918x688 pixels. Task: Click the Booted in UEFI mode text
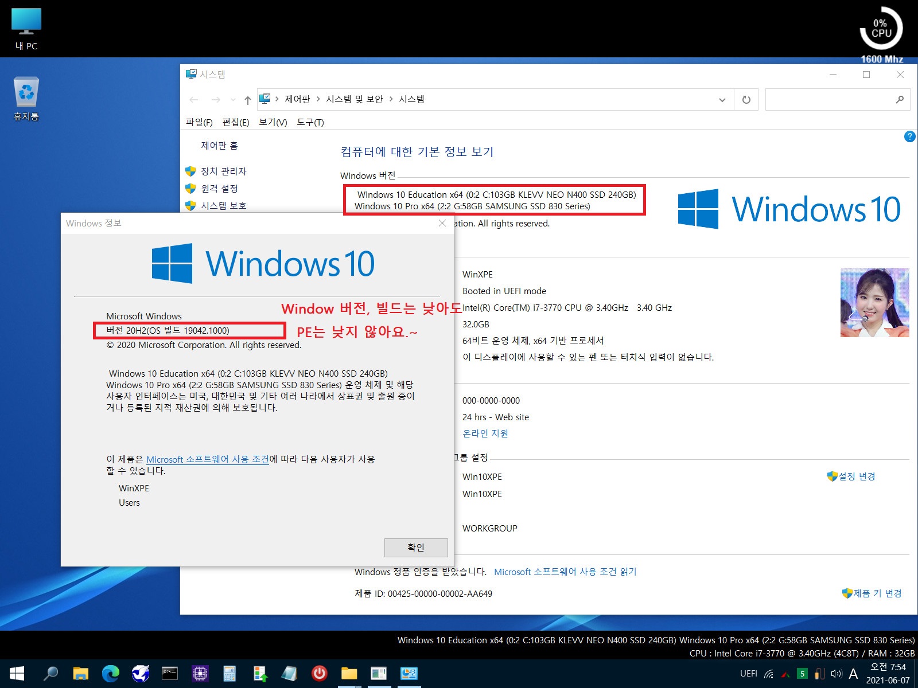(x=504, y=291)
